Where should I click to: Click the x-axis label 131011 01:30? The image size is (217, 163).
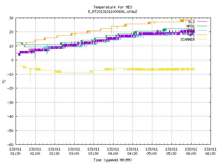click(x=15, y=151)
